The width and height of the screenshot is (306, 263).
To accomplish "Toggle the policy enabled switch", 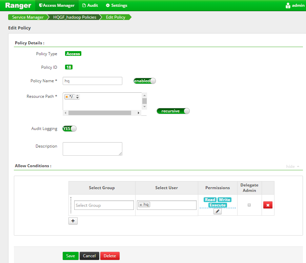I will click(x=145, y=81).
